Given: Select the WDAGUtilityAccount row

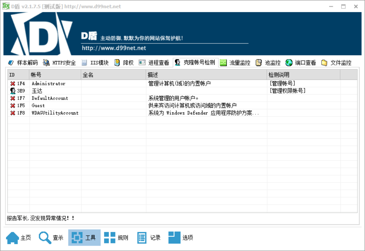Looking at the screenshot, I should (182, 113).
